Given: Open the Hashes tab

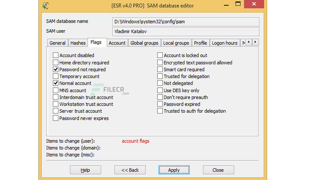Looking at the screenshot, I should tap(78, 43).
